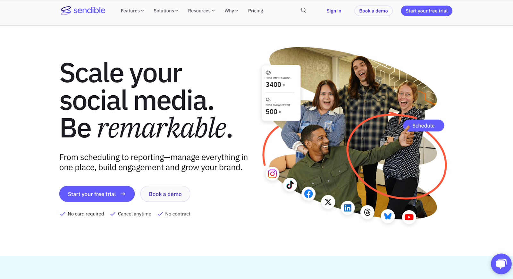The image size is (513, 279).
Task: Click Book a demo in header
Action: (x=374, y=11)
